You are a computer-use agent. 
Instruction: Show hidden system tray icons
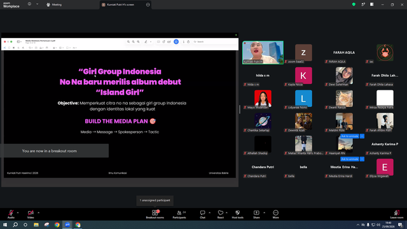click(358, 225)
